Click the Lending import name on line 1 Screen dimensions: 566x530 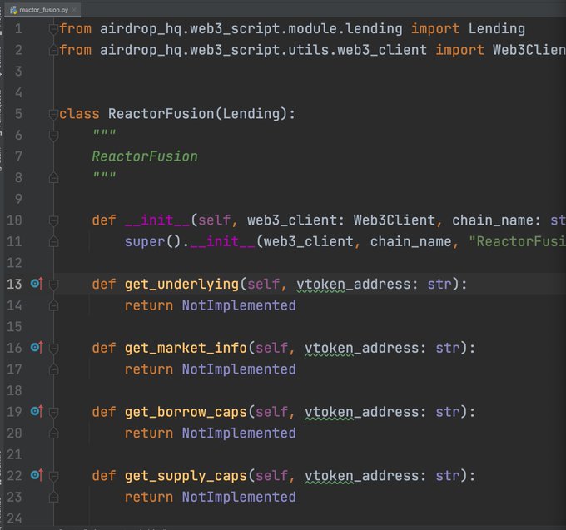point(497,29)
